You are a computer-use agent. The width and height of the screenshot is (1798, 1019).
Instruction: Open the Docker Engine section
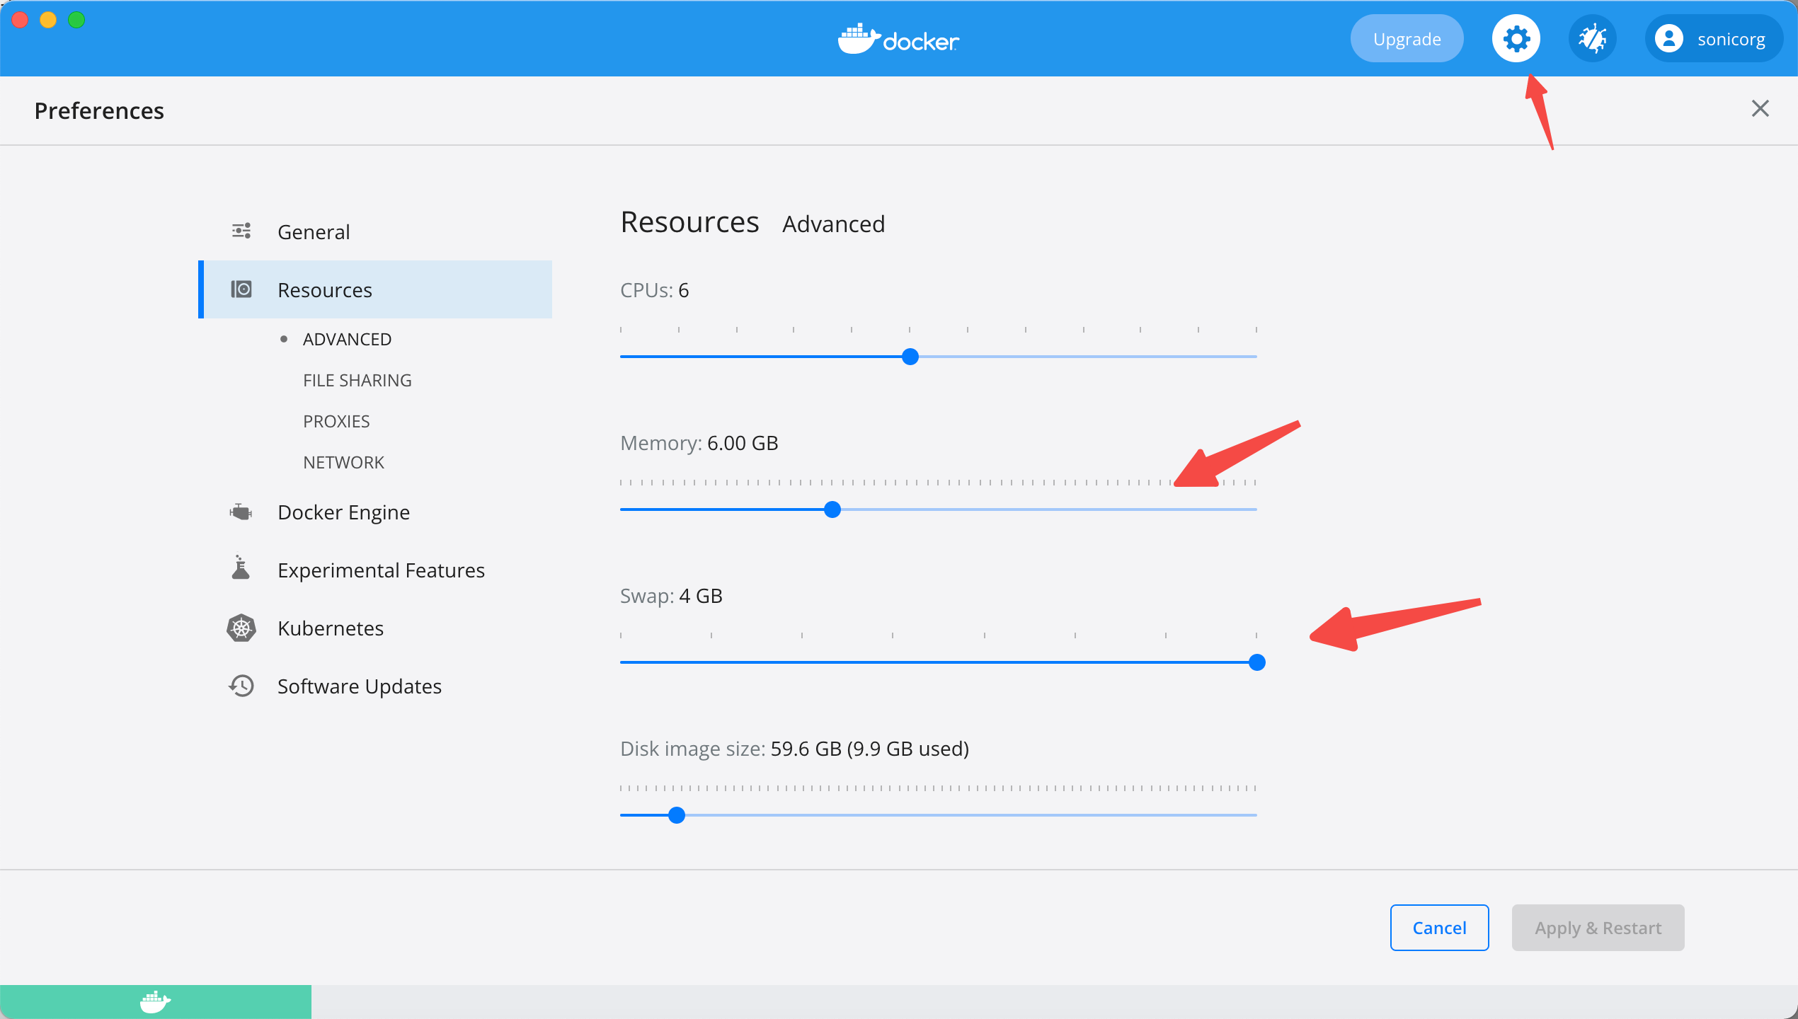(x=375, y=512)
